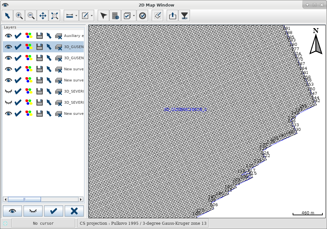Toggle visibility eye of Auxiliary layer

pyautogui.click(x=9, y=36)
